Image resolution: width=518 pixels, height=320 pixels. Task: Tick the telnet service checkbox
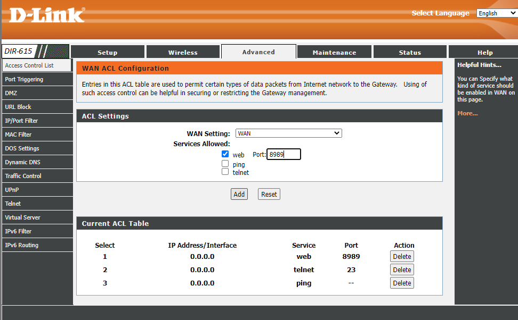pyautogui.click(x=225, y=172)
